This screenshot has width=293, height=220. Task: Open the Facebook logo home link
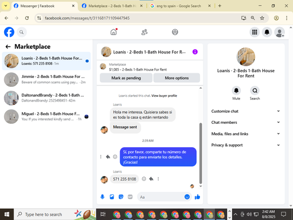(9, 32)
